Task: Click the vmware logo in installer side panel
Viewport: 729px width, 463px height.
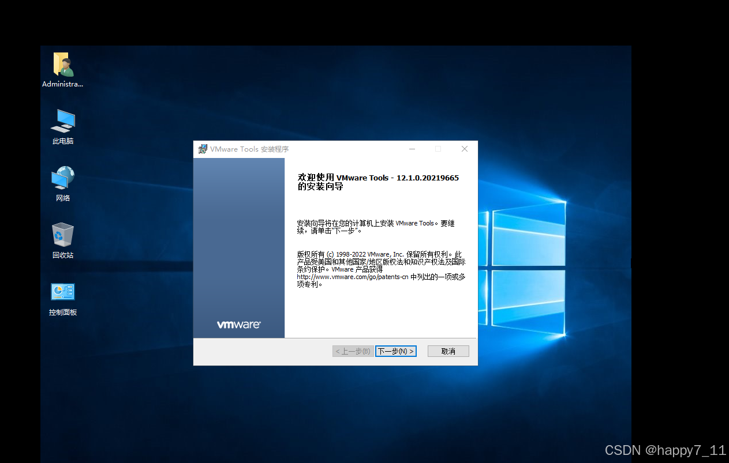Action: 239,325
